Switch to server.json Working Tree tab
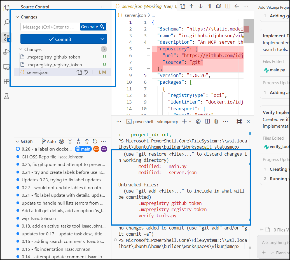 click(x=146, y=6)
